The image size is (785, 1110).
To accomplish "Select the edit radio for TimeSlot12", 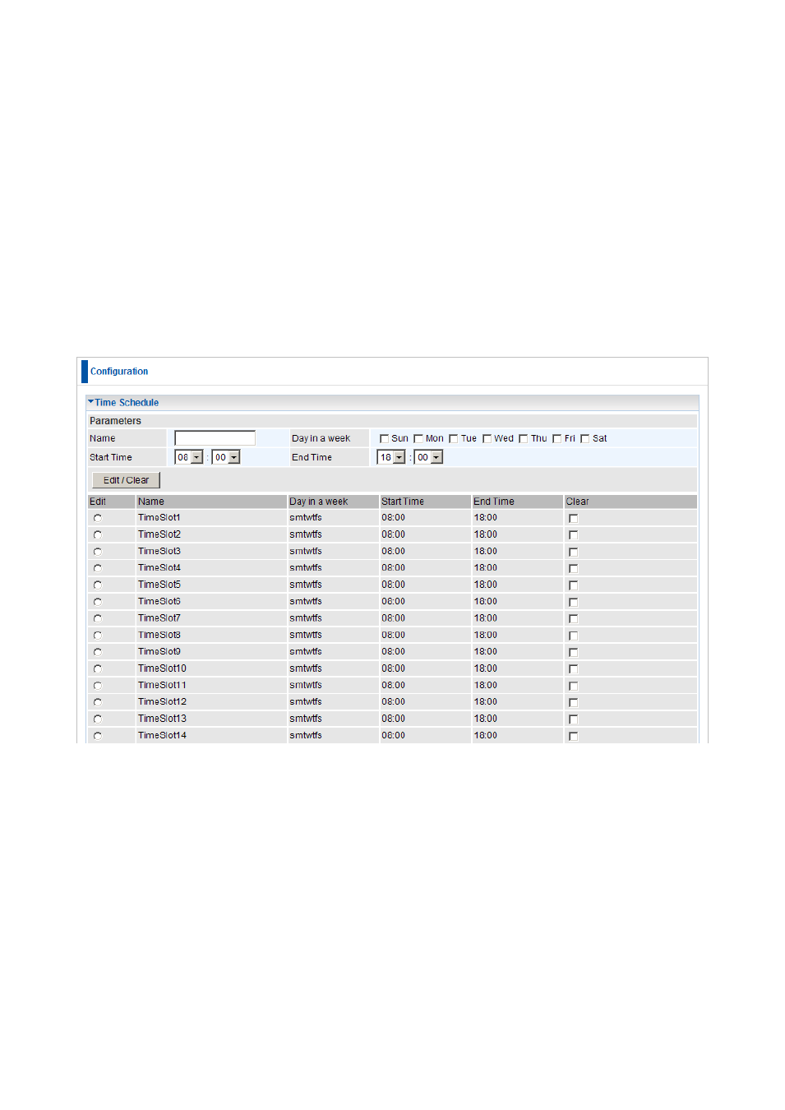I will click(98, 702).
